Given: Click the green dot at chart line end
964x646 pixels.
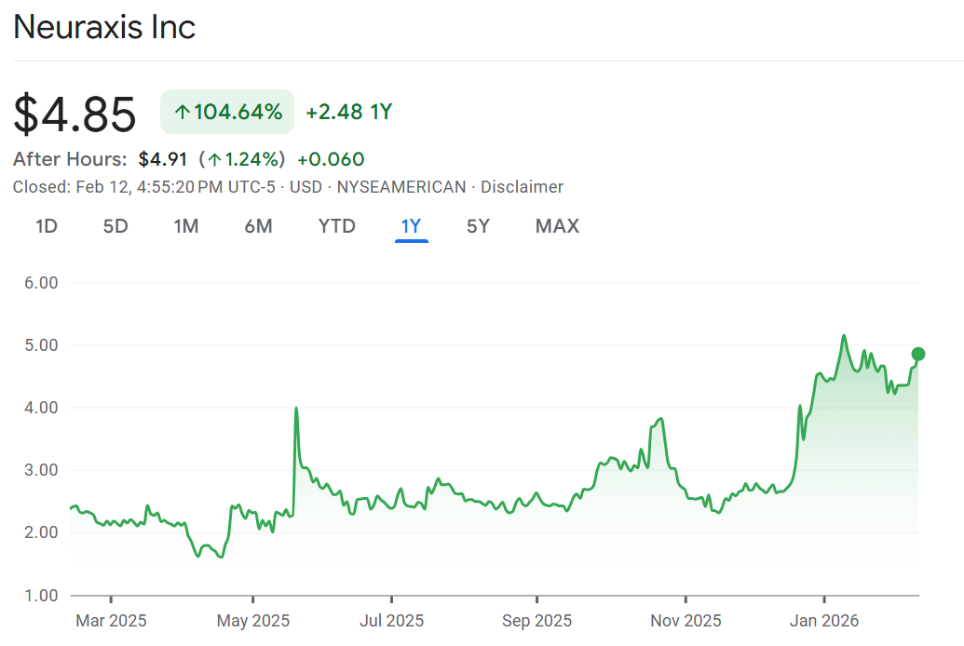Looking at the screenshot, I should (x=917, y=354).
